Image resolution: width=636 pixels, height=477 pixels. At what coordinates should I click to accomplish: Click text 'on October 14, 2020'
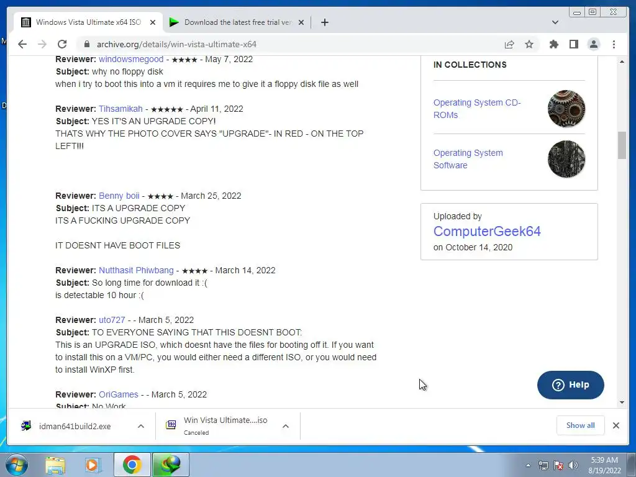pos(473,247)
